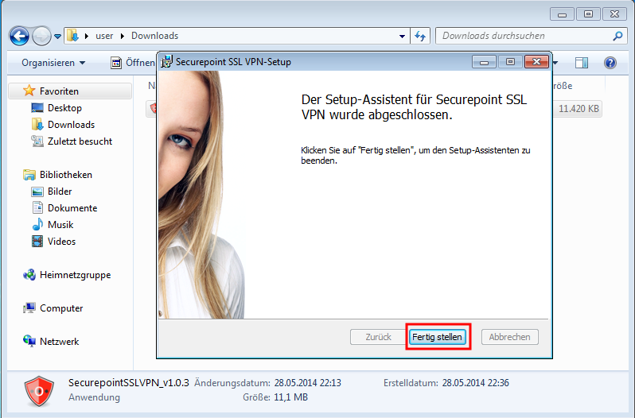
Task: Click the forward arrow in Explorer
Action: (41, 36)
